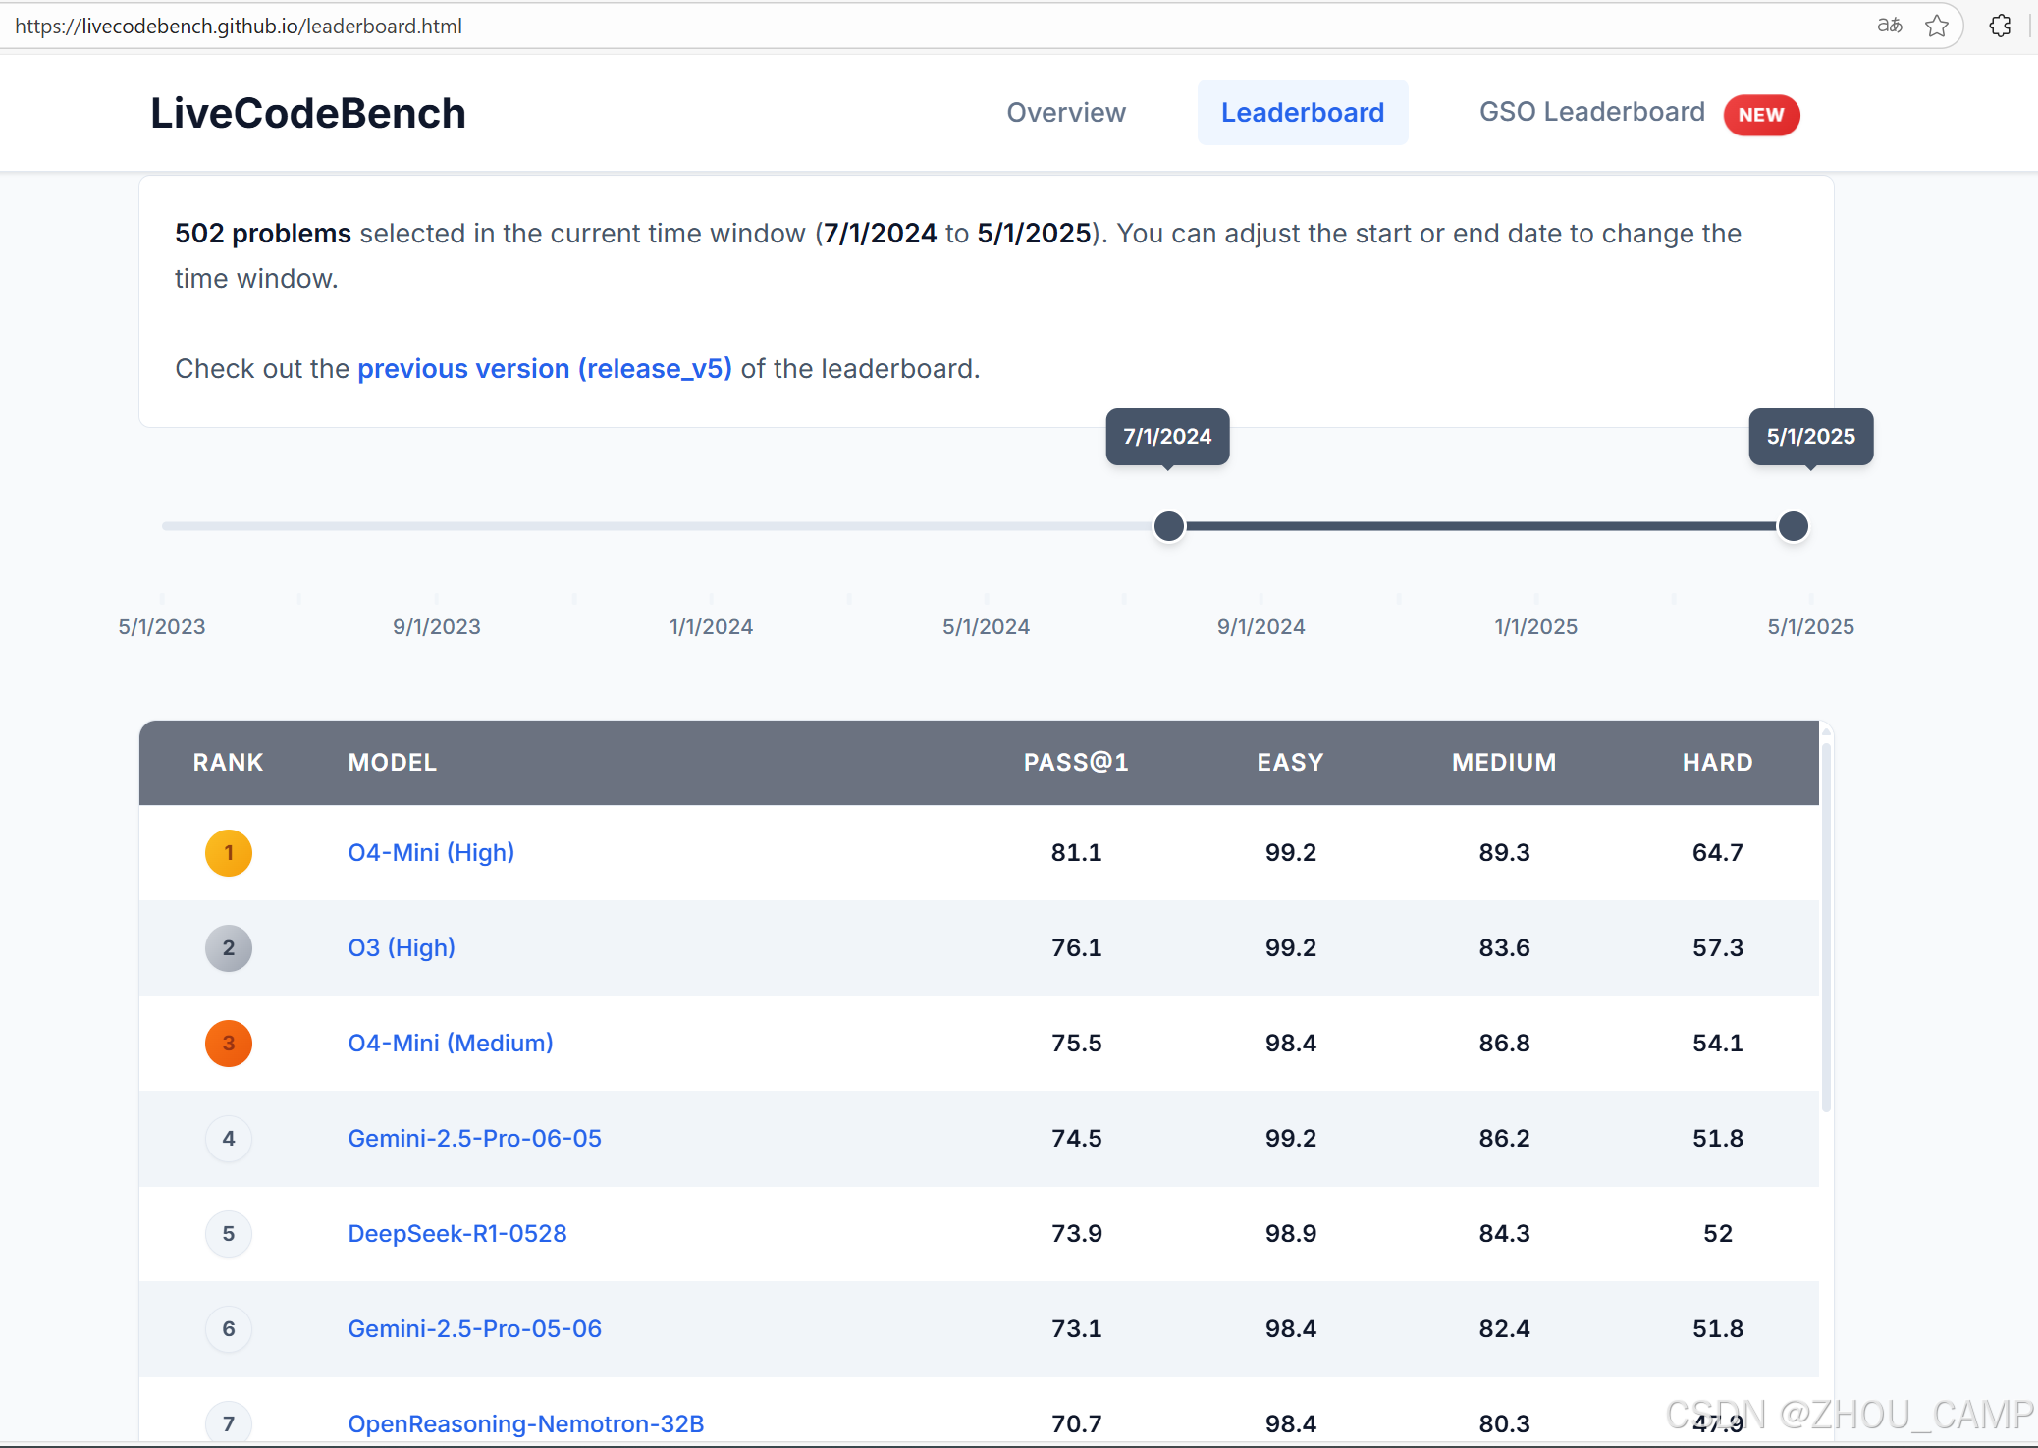Click the 5/1/2024 tick label
Image resolution: width=2038 pixels, height=1448 pixels.
coord(986,626)
